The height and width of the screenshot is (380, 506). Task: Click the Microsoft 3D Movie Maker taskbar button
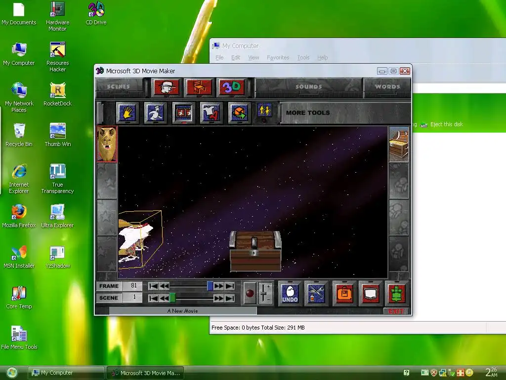click(145, 373)
